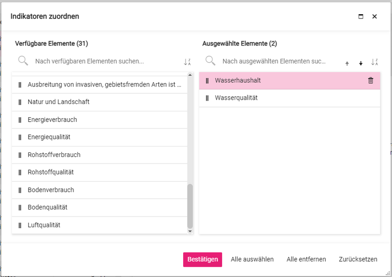Grab drag handle of Energieverbrauch item
392x277 pixels.
[x=20, y=120]
